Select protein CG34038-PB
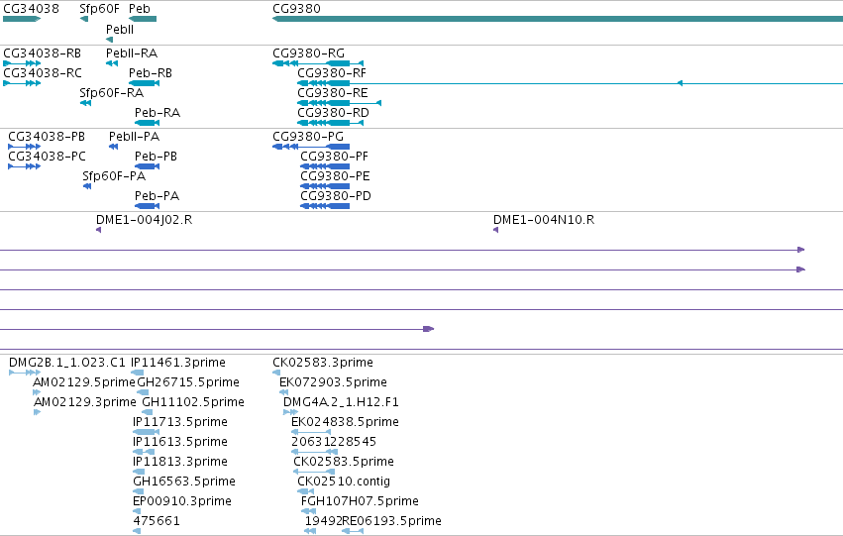843x536 pixels. click(x=47, y=137)
